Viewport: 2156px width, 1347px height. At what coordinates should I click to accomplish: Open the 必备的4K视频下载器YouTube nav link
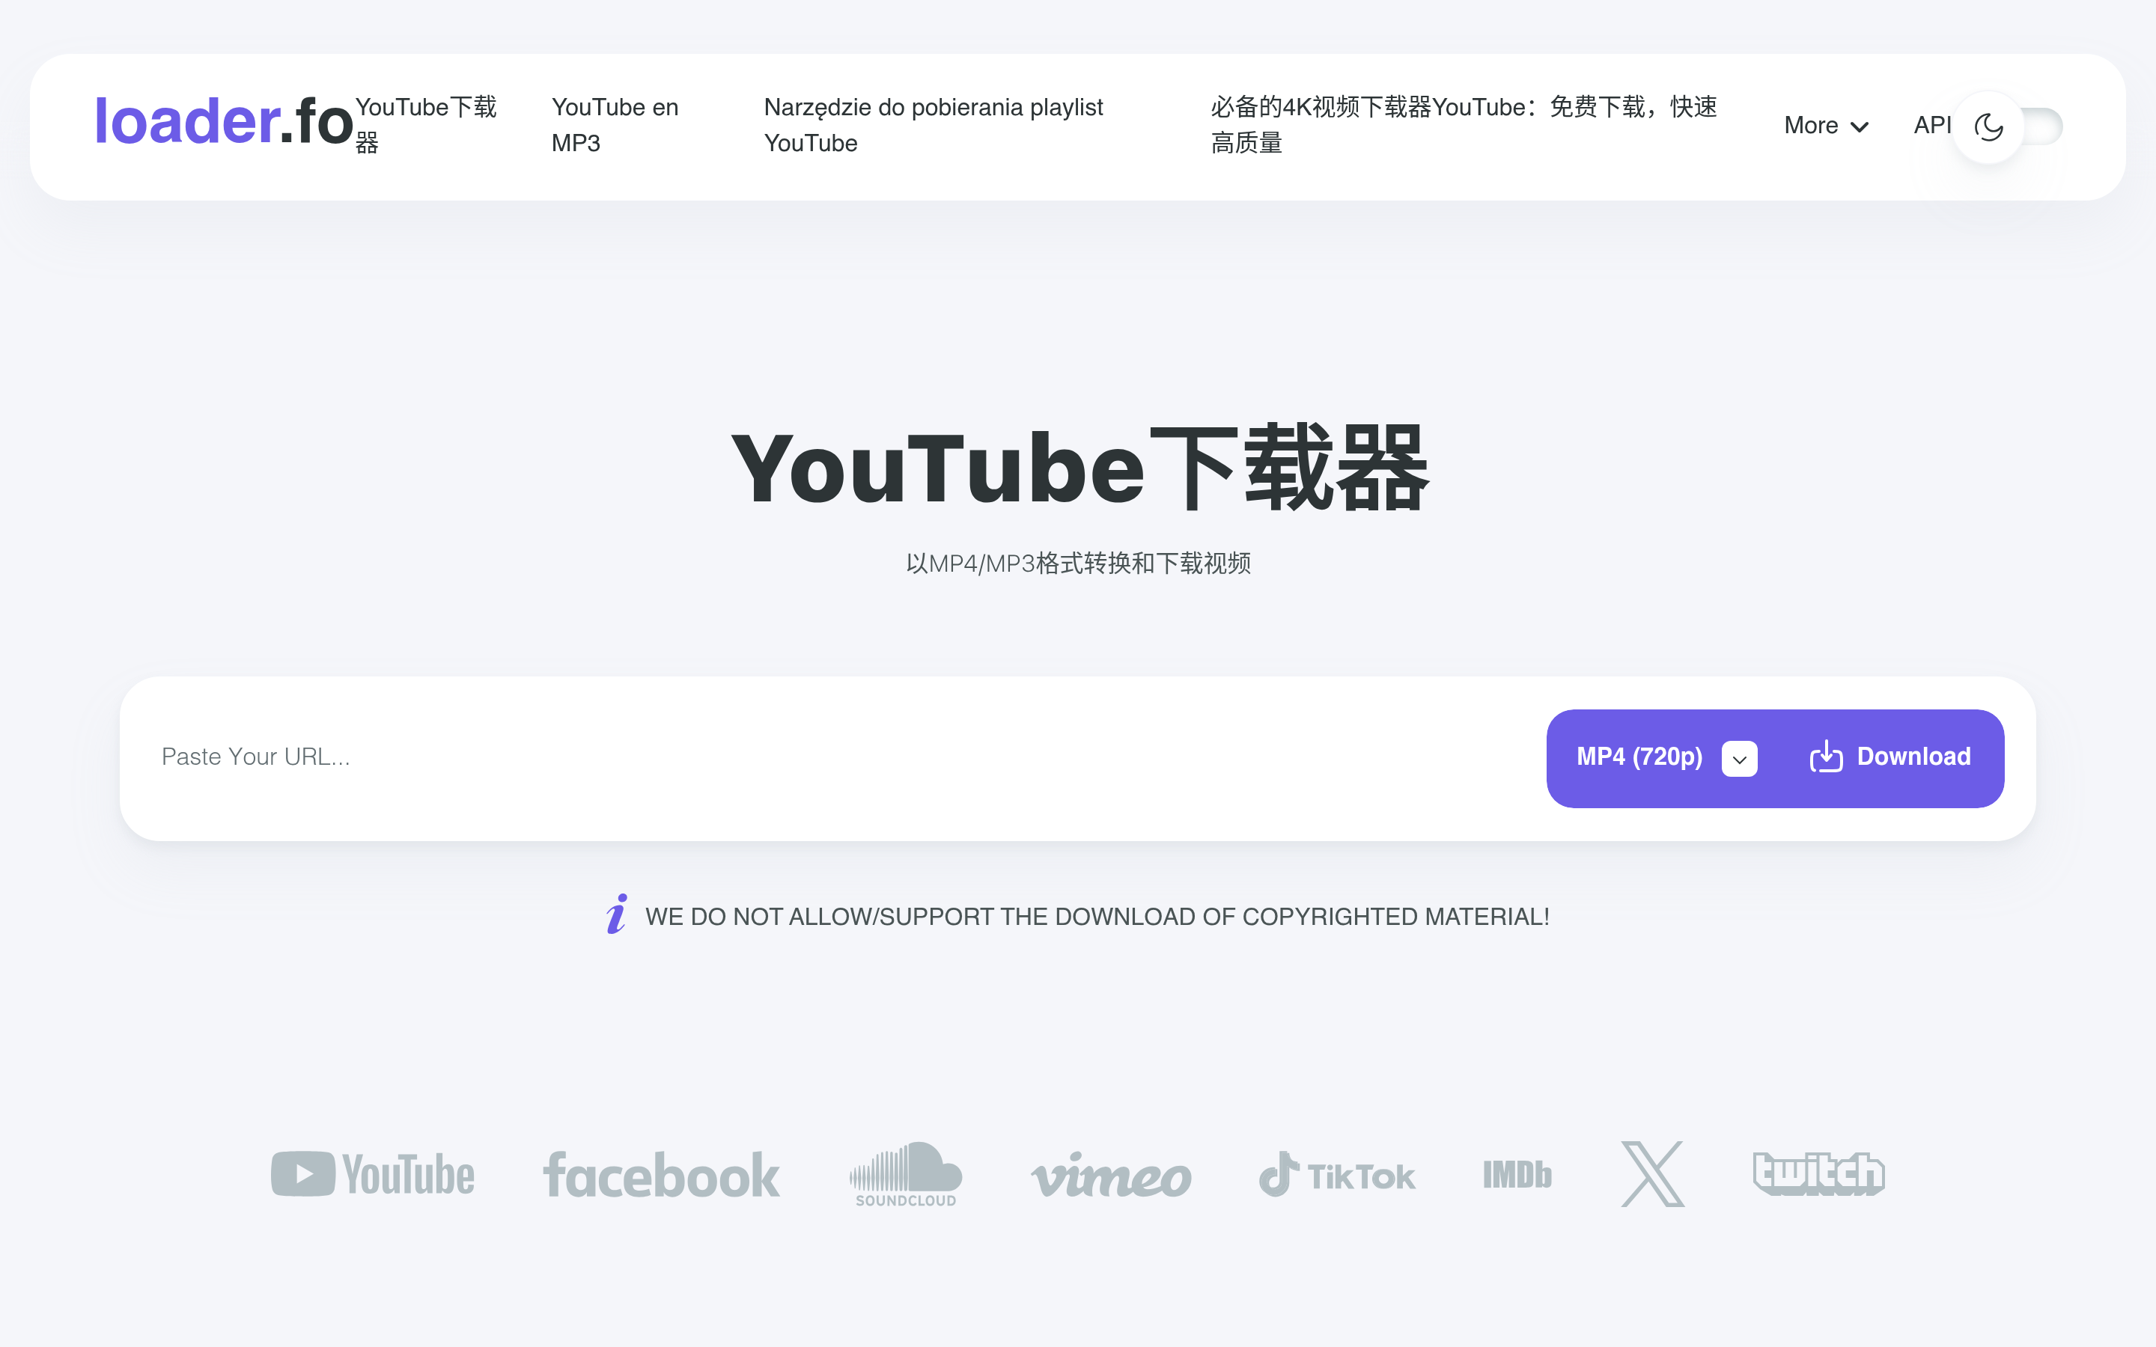(x=1463, y=125)
